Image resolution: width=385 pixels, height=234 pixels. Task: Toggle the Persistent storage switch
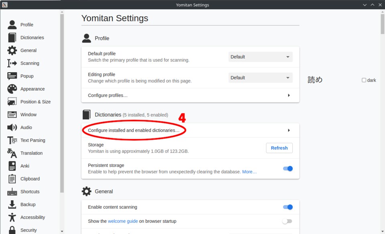(x=288, y=169)
